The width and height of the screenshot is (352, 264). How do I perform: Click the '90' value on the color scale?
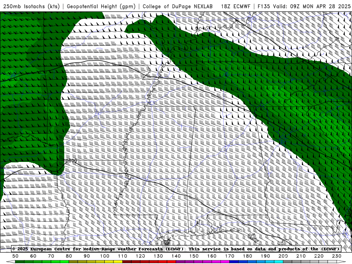point(87,256)
